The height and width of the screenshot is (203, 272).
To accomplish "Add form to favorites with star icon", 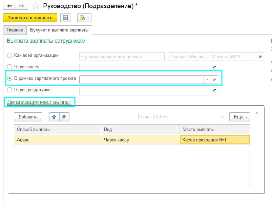I will (x=36, y=6).
